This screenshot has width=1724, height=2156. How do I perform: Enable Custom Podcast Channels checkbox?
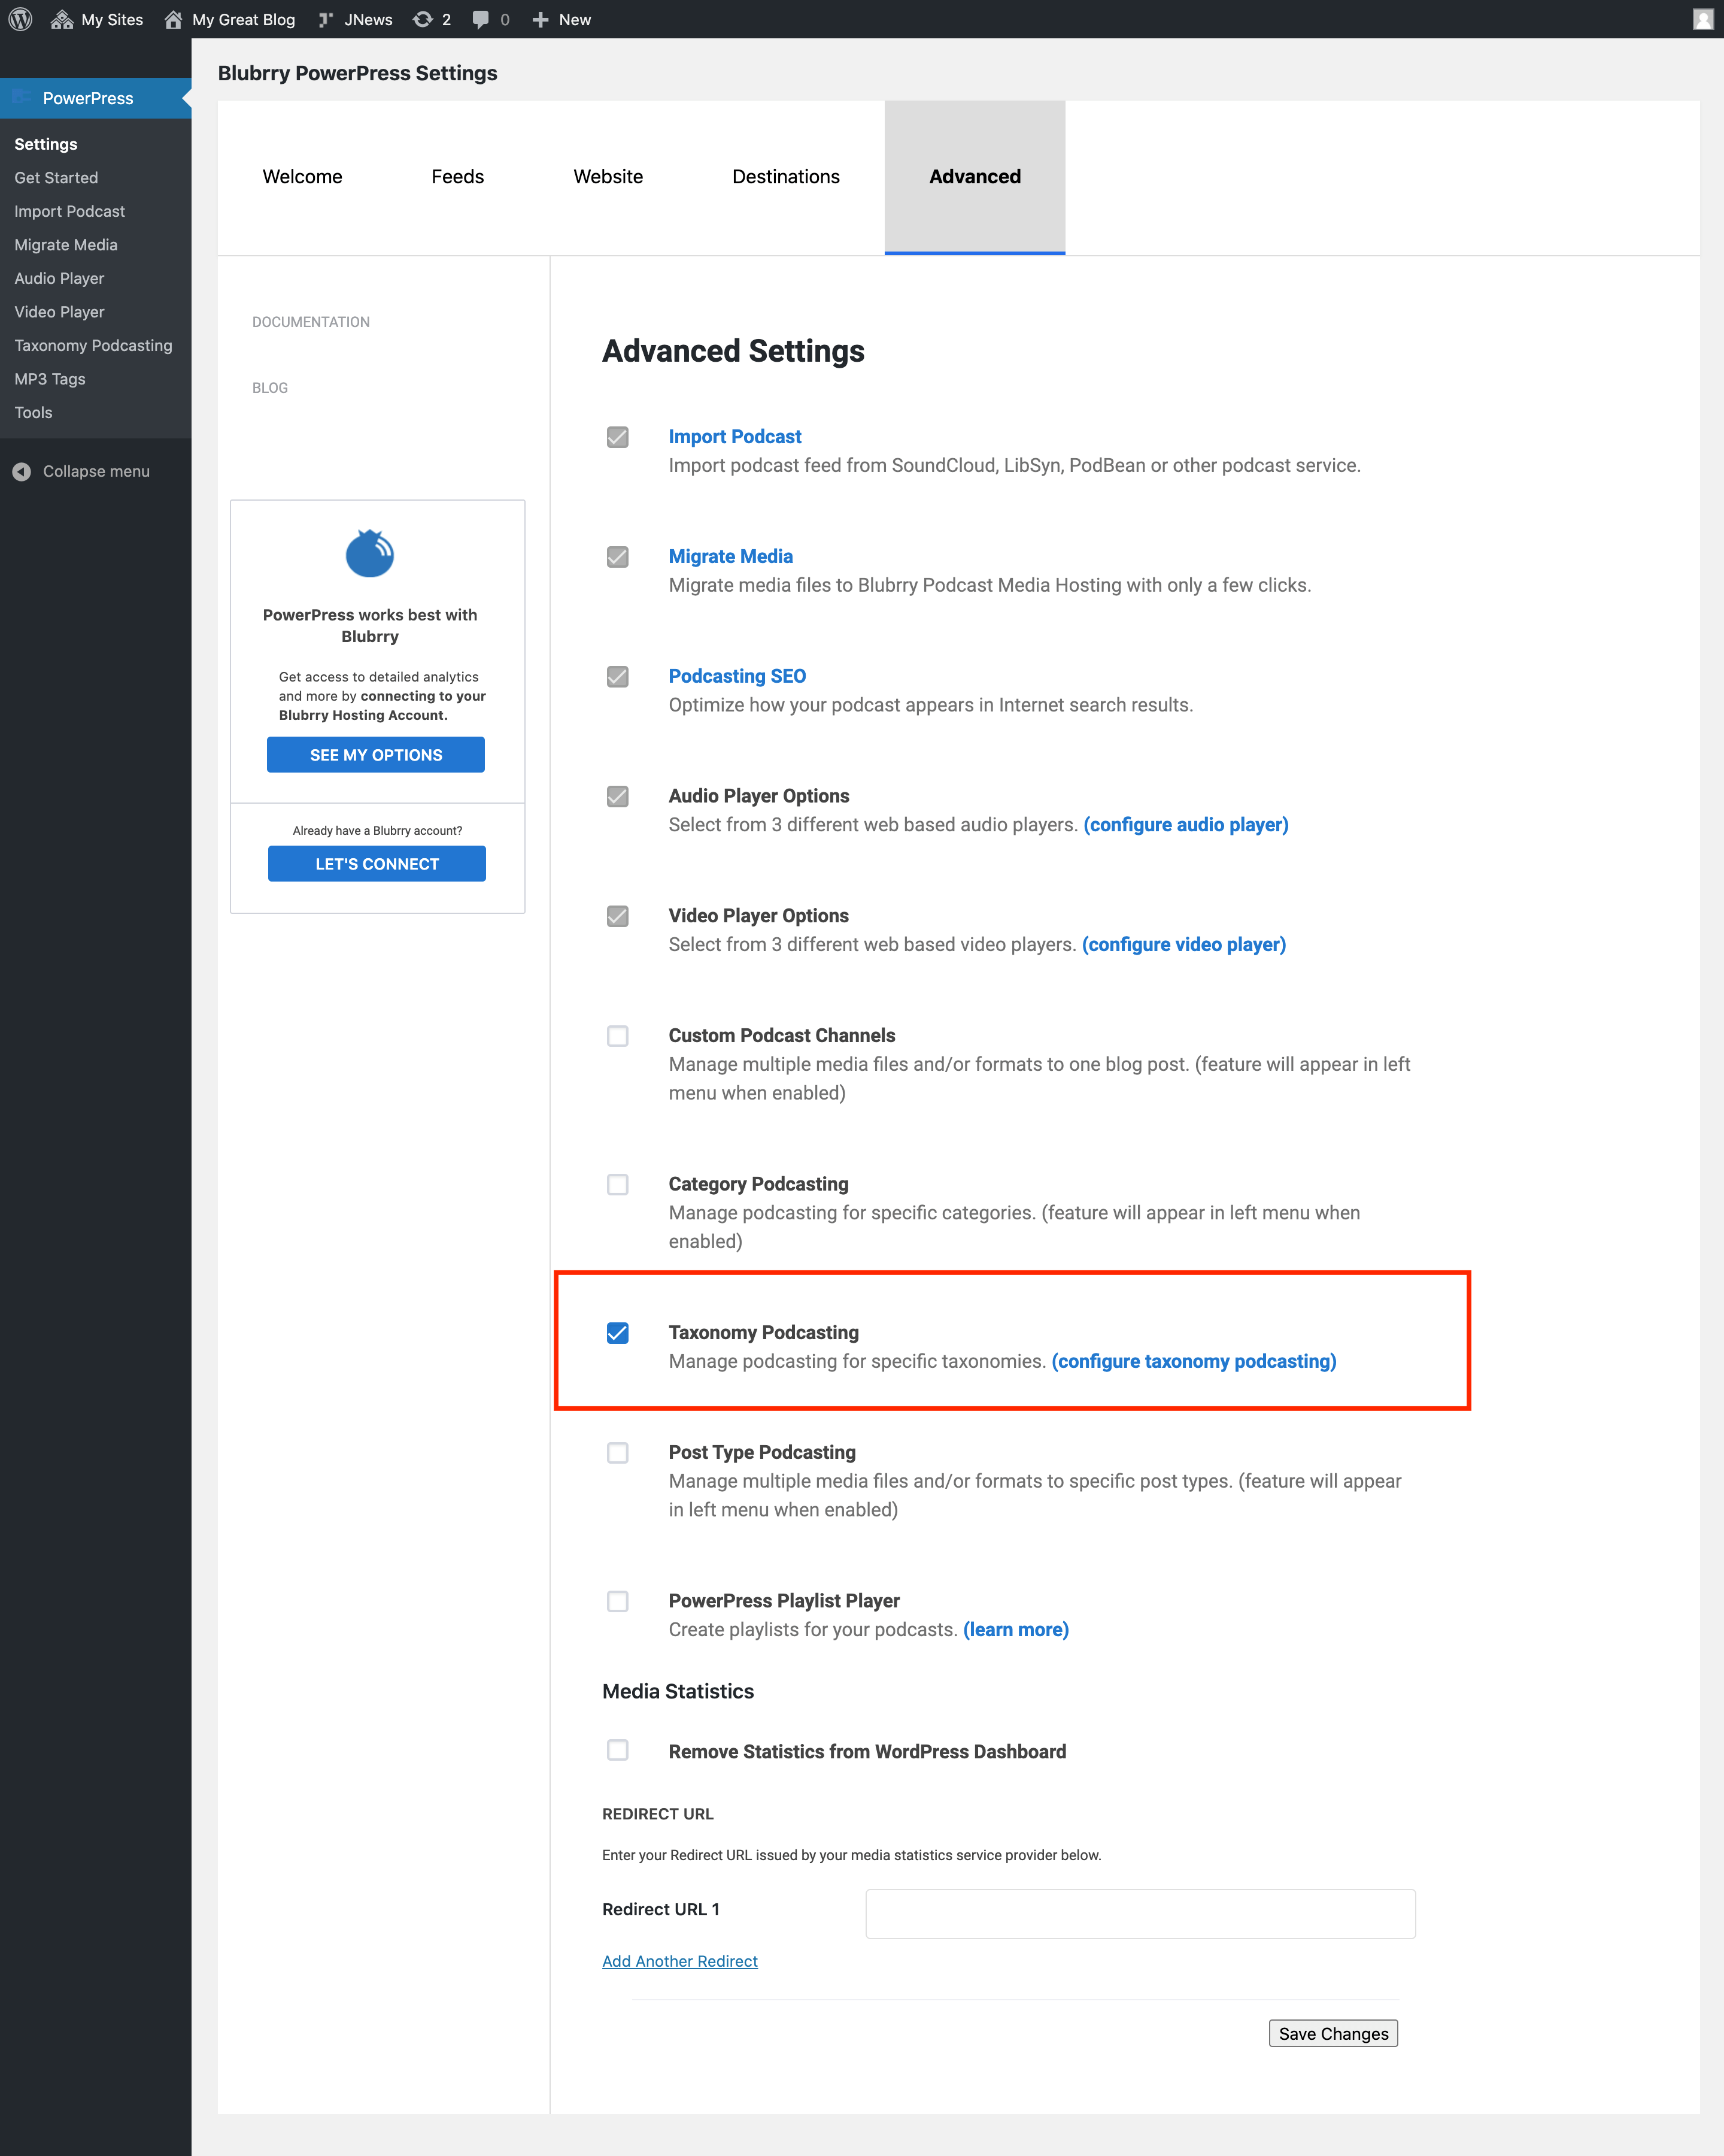[x=618, y=1036]
